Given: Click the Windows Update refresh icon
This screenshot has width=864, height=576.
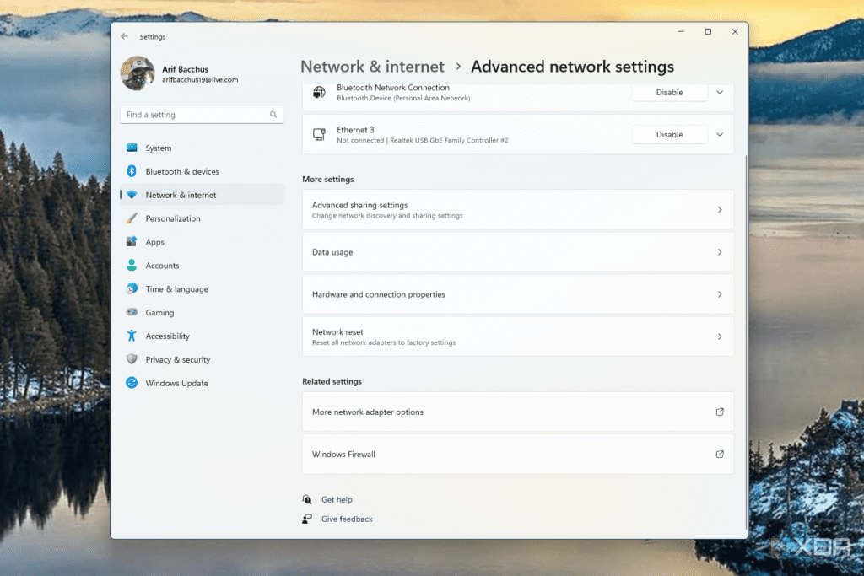Looking at the screenshot, I should point(132,383).
